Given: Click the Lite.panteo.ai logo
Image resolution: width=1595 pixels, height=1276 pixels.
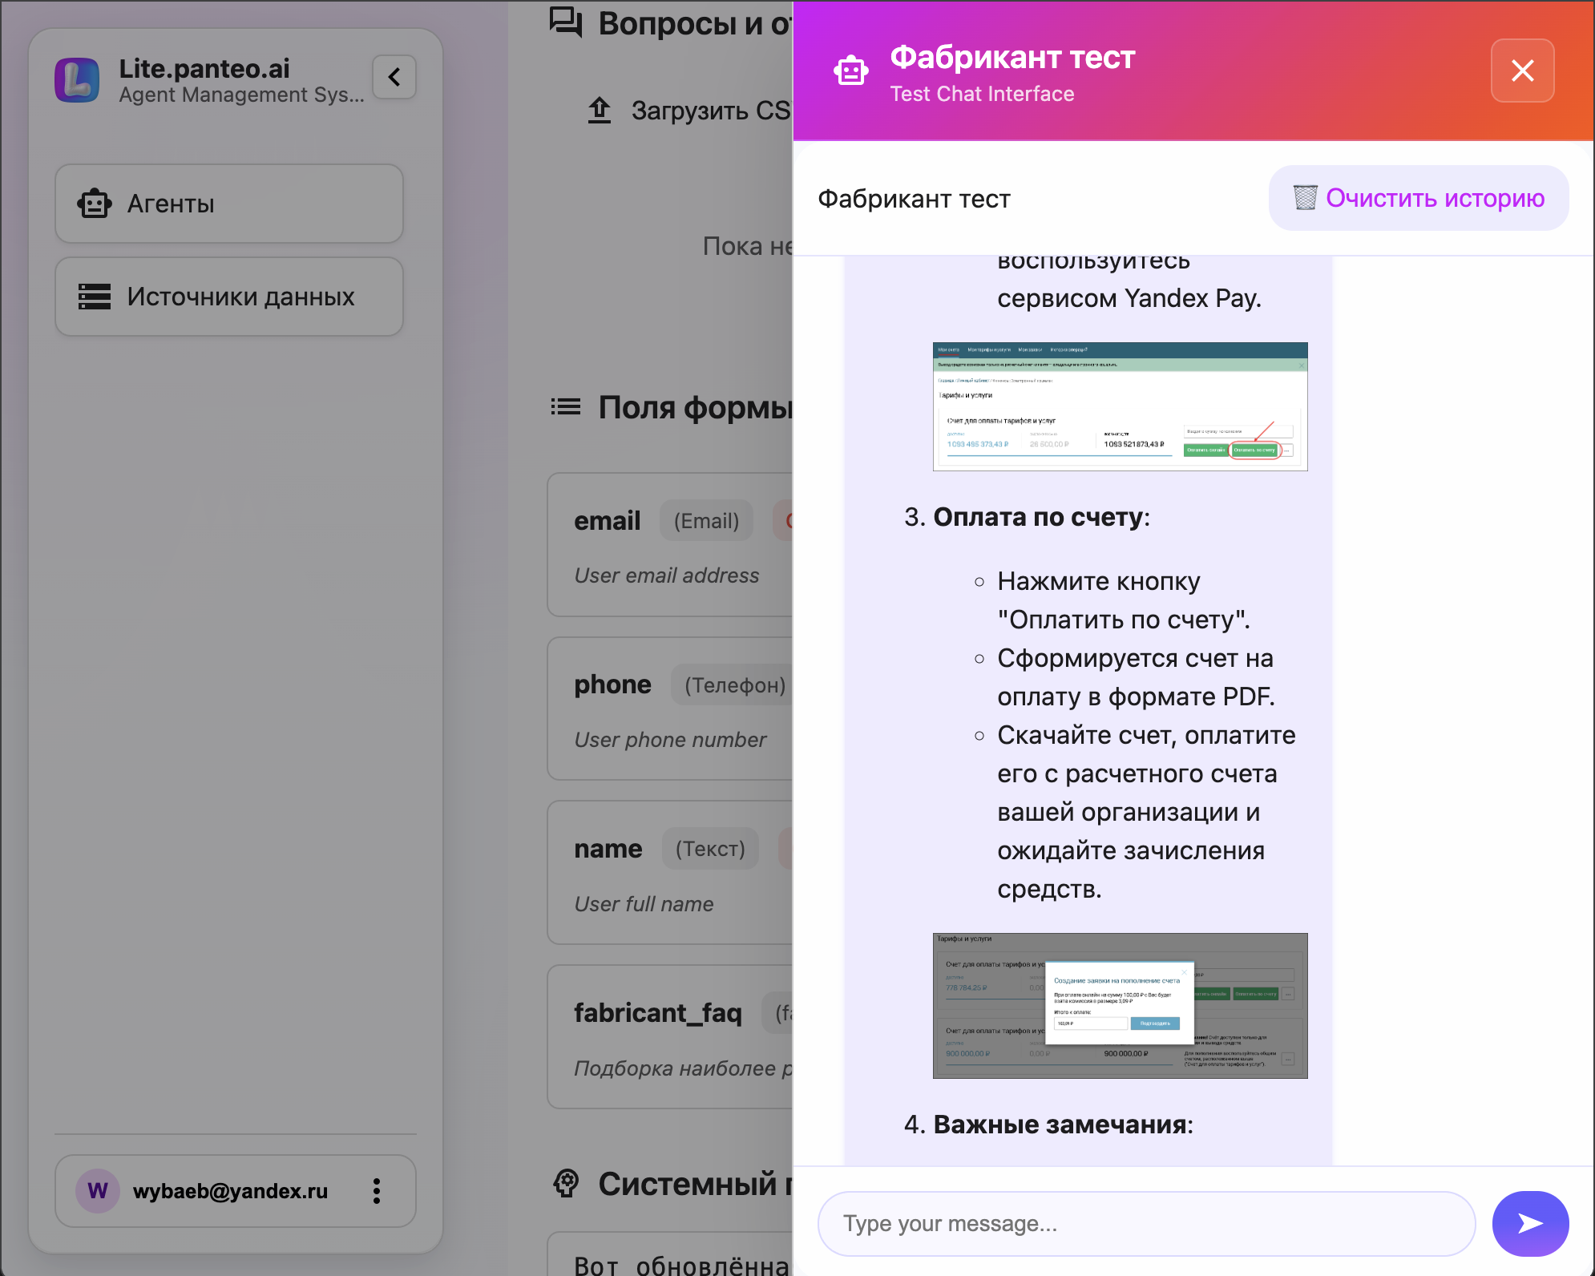Looking at the screenshot, I should pyautogui.click(x=79, y=79).
